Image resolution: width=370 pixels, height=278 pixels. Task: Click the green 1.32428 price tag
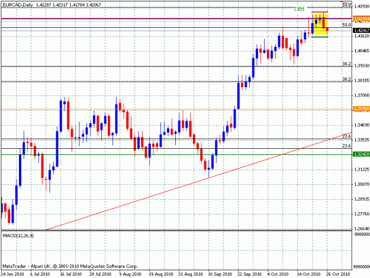pos(362,154)
